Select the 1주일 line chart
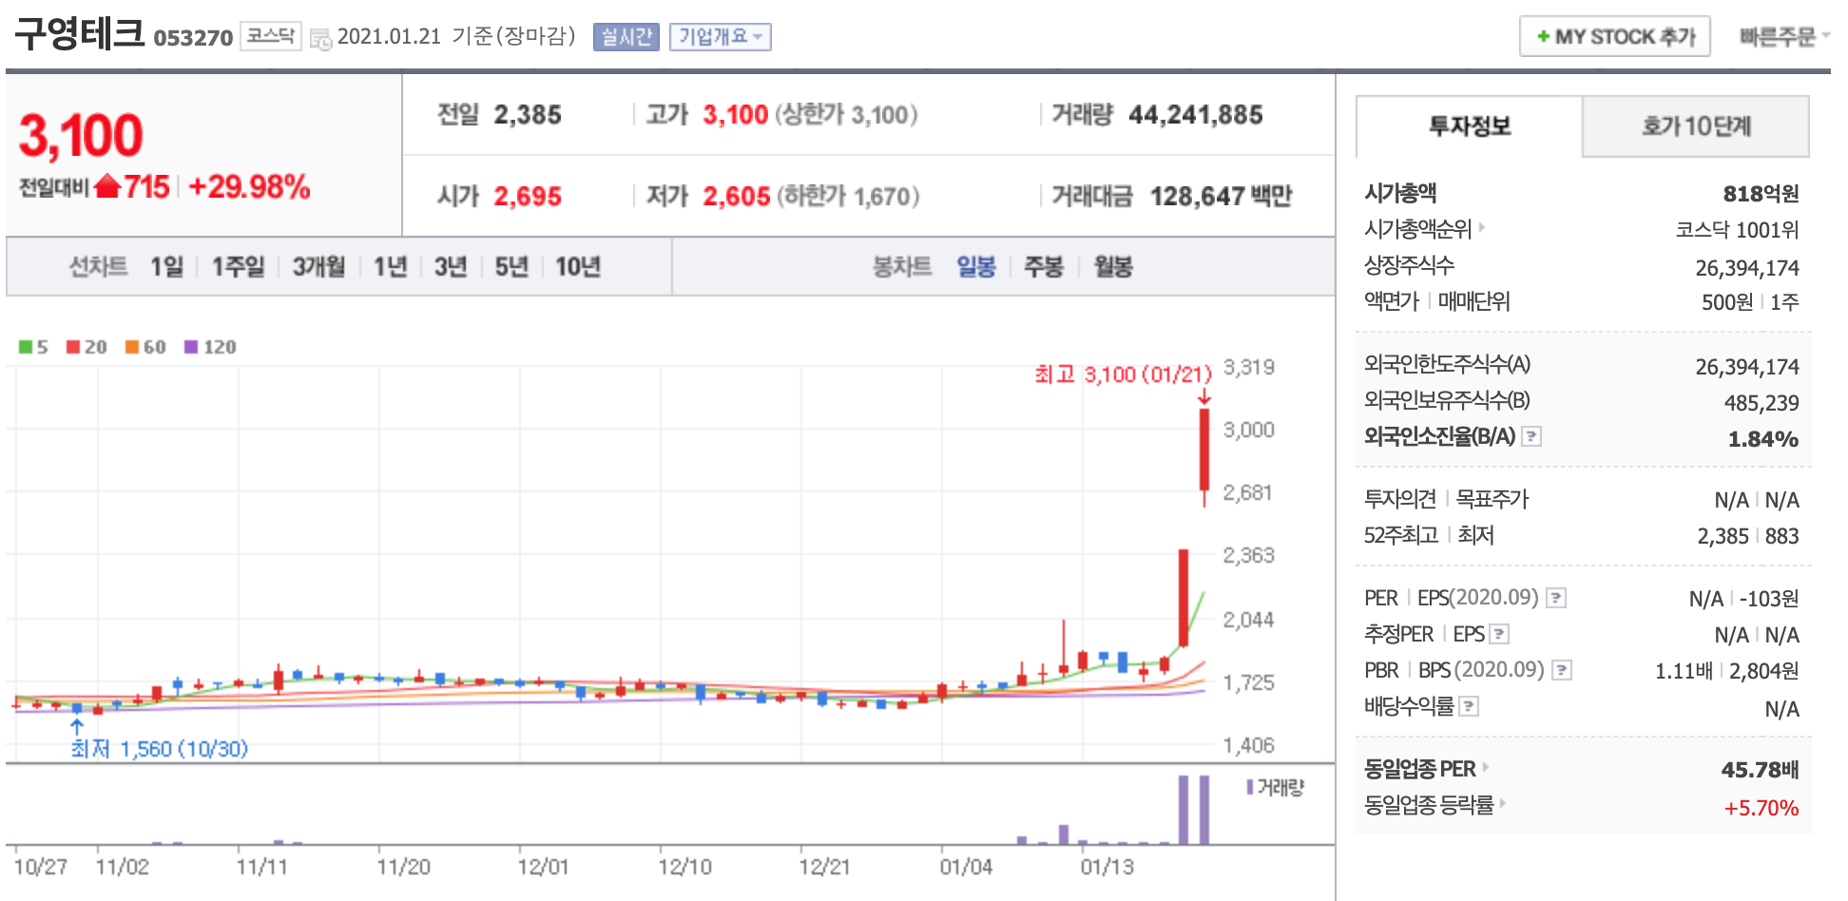This screenshot has height=901, width=1848. [x=238, y=267]
